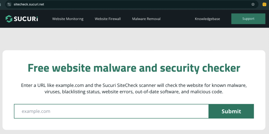This screenshot has height=134, width=269.
Task: Select the sitecheck.sucuri.net URL text
Action: click(29, 4)
